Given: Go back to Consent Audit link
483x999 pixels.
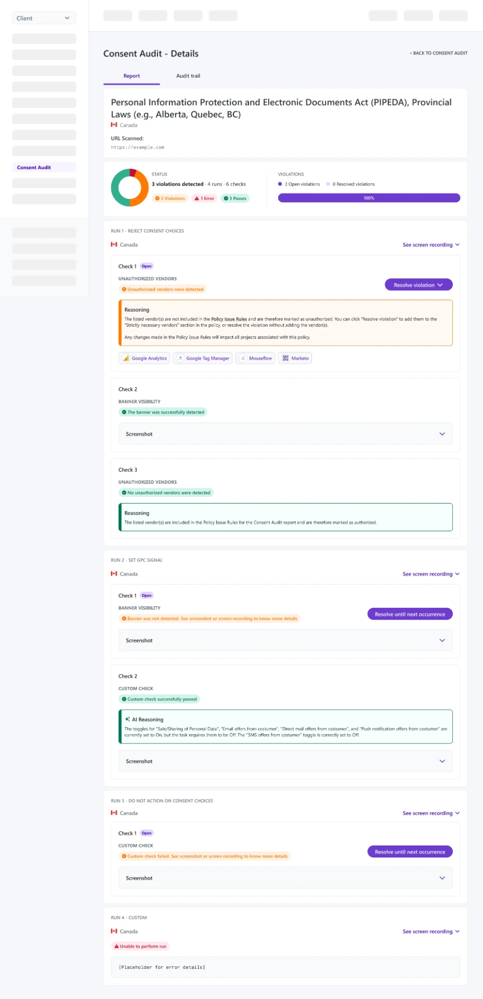Looking at the screenshot, I should 438,53.
